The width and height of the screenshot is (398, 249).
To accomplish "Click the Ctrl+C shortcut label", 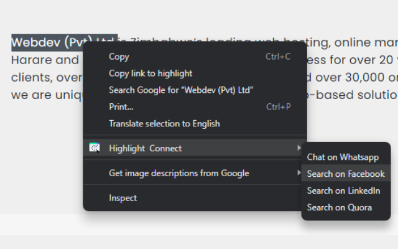I will tap(278, 57).
